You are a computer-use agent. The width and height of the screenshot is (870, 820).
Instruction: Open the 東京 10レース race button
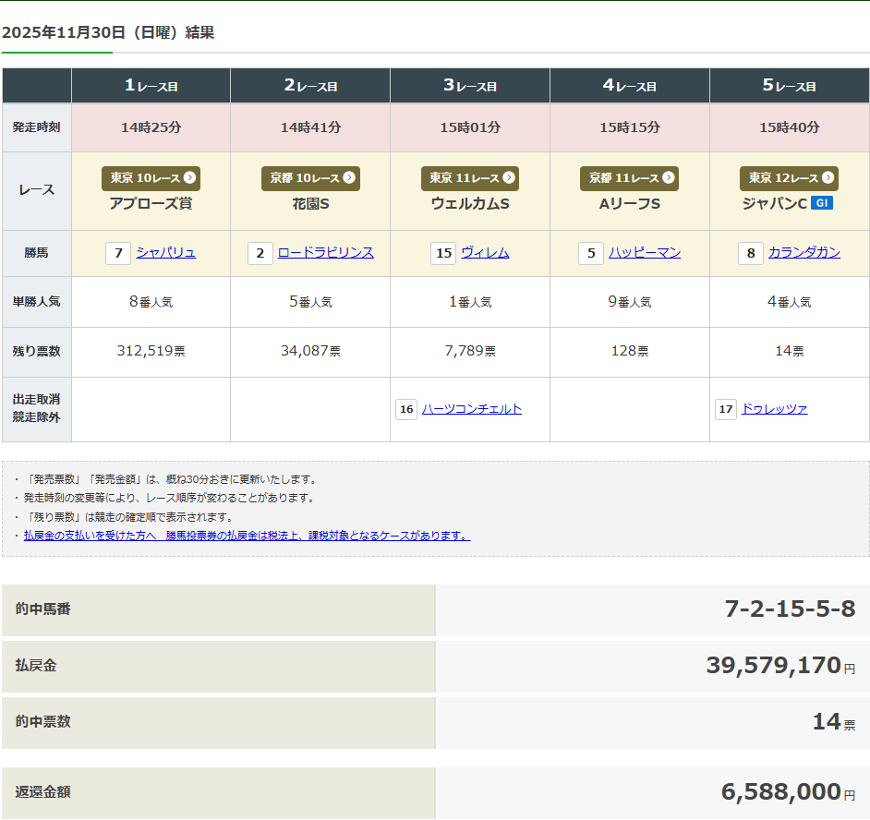[151, 178]
